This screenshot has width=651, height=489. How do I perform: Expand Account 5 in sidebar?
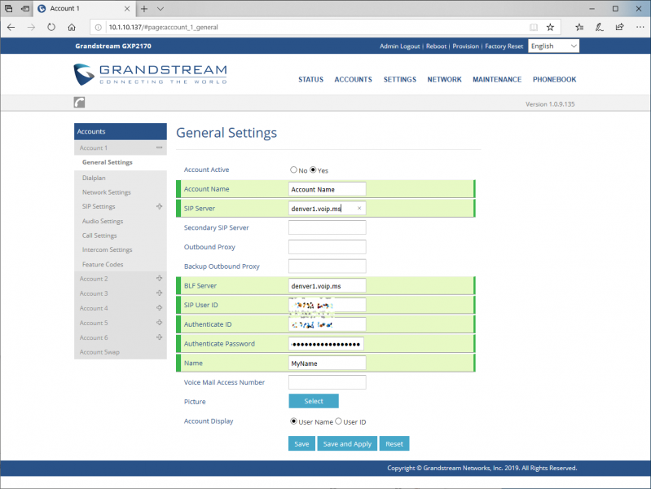tap(159, 323)
